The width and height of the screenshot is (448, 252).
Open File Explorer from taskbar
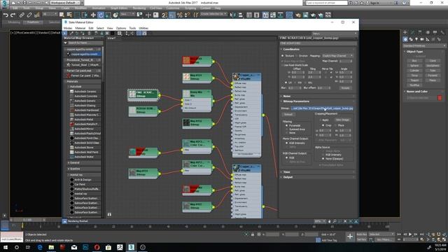pyautogui.click(x=51, y=247)
